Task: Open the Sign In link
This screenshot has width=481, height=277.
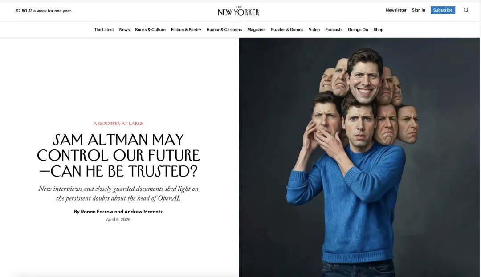Action: [418, 10]
